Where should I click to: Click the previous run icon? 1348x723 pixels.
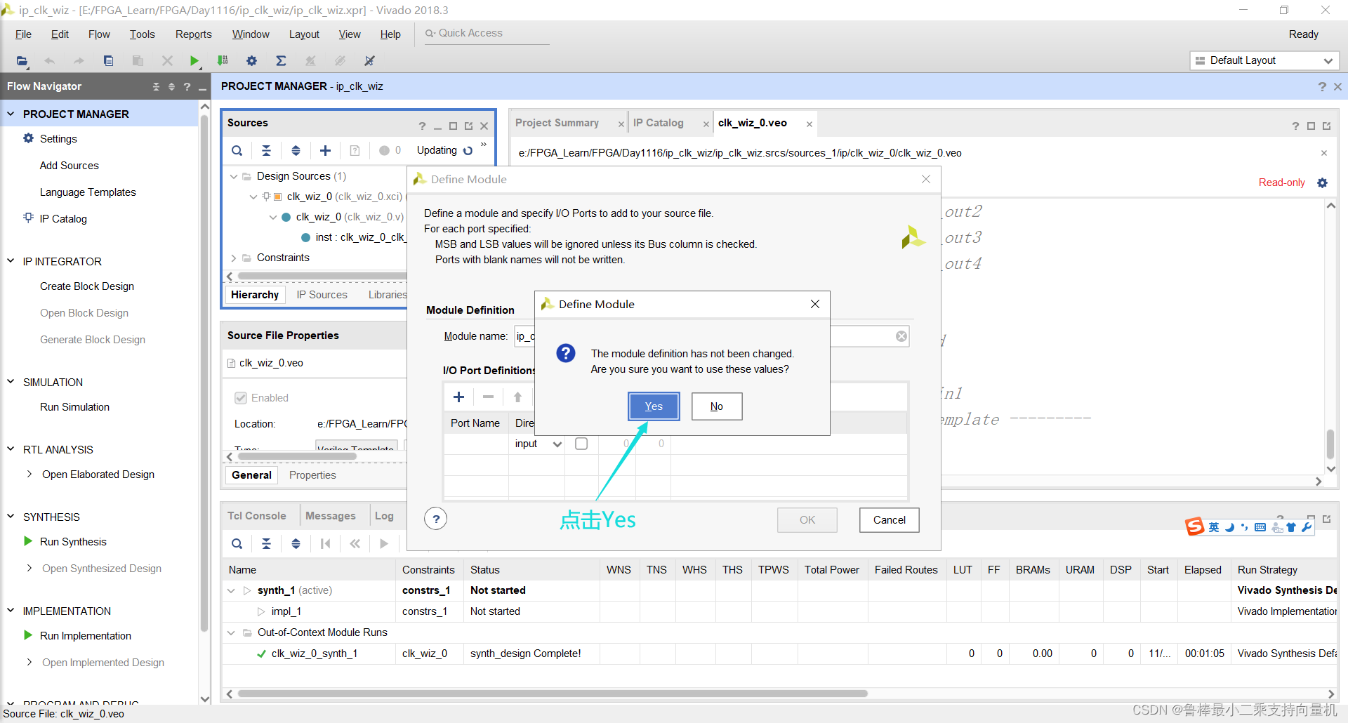click(355, 543)
